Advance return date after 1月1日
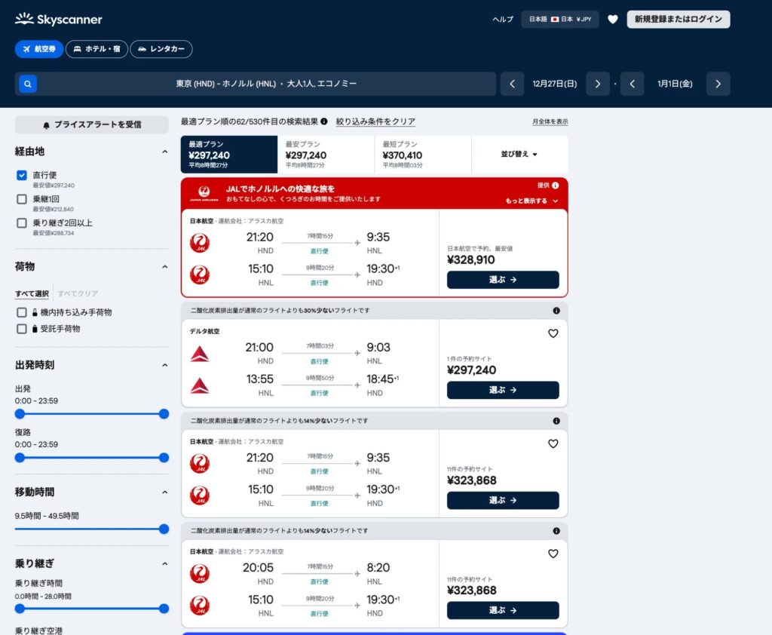Screen dimensions: 772x635 (718, 84)
